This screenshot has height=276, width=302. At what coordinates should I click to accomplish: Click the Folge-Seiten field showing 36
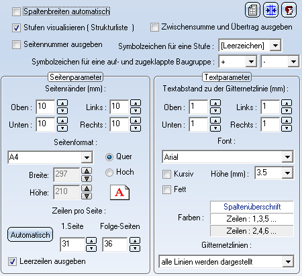[115, 244]
